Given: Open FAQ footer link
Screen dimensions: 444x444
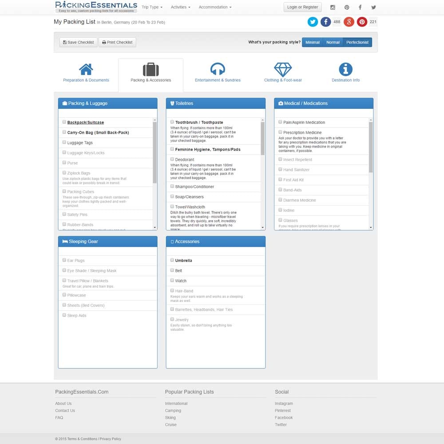Looking at the screenshot, I should [x=59, y=418].
